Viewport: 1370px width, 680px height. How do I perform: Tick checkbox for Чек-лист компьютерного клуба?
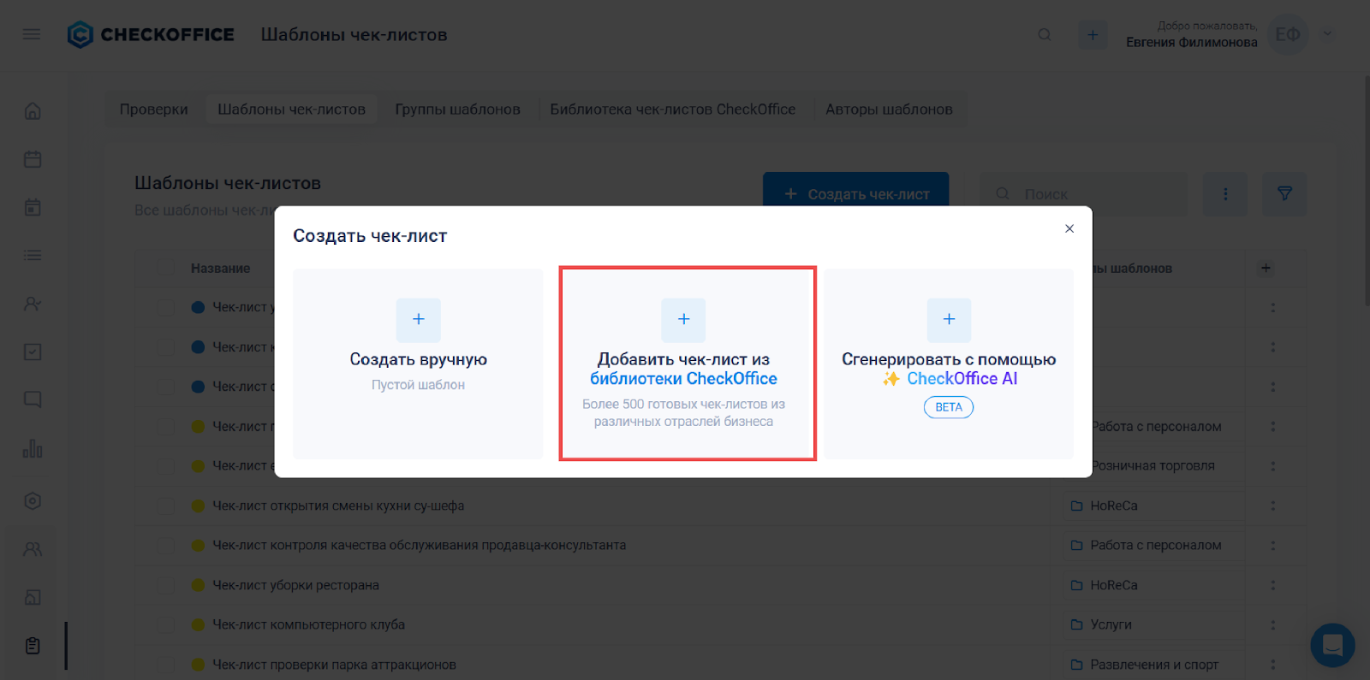click(166, 624)
